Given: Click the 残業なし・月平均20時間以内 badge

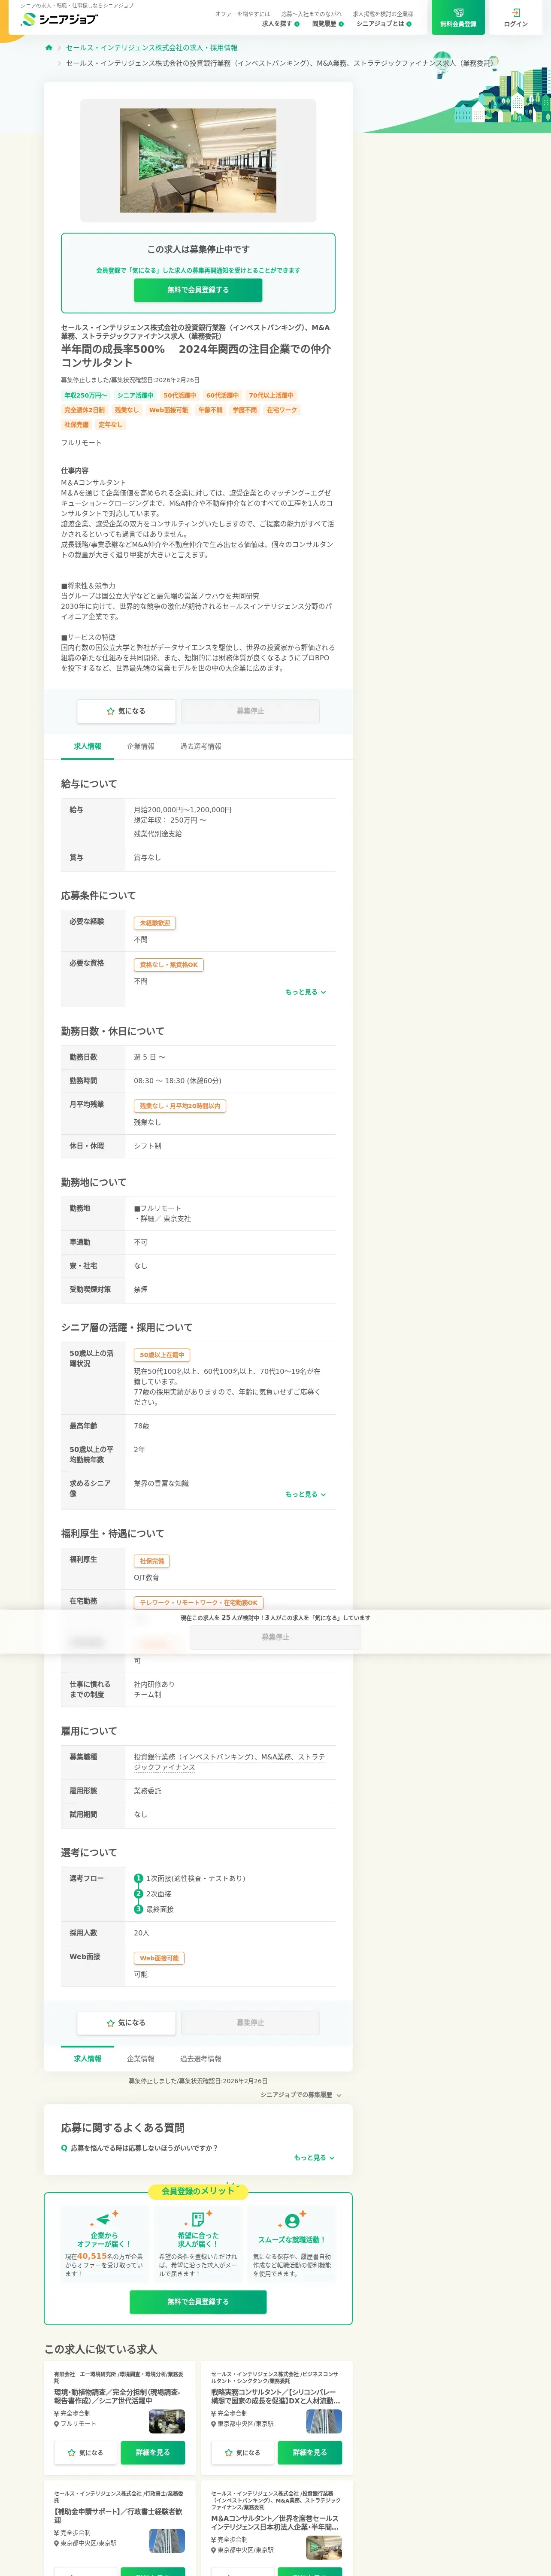Looking at the screenshot, I should (180, 1106).
